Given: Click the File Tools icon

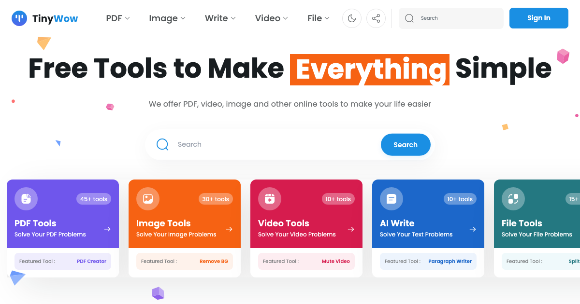Looking at the screenshot, I should [x=513, y=199].
